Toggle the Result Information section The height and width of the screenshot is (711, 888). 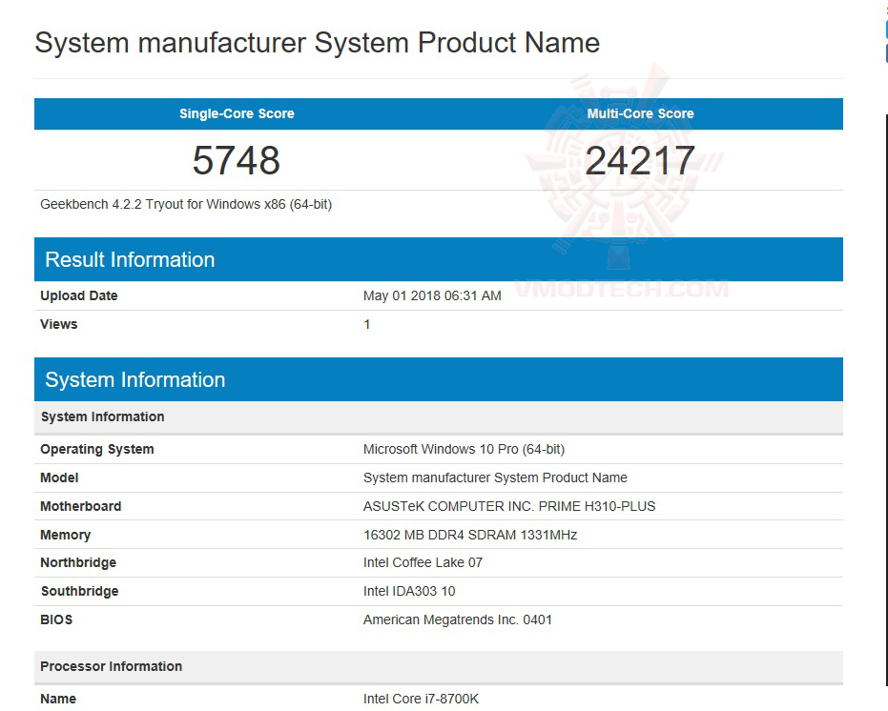[130, 258]
